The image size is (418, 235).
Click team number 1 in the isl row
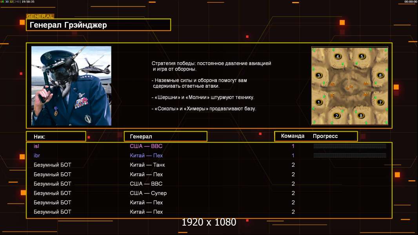(293, 146)
